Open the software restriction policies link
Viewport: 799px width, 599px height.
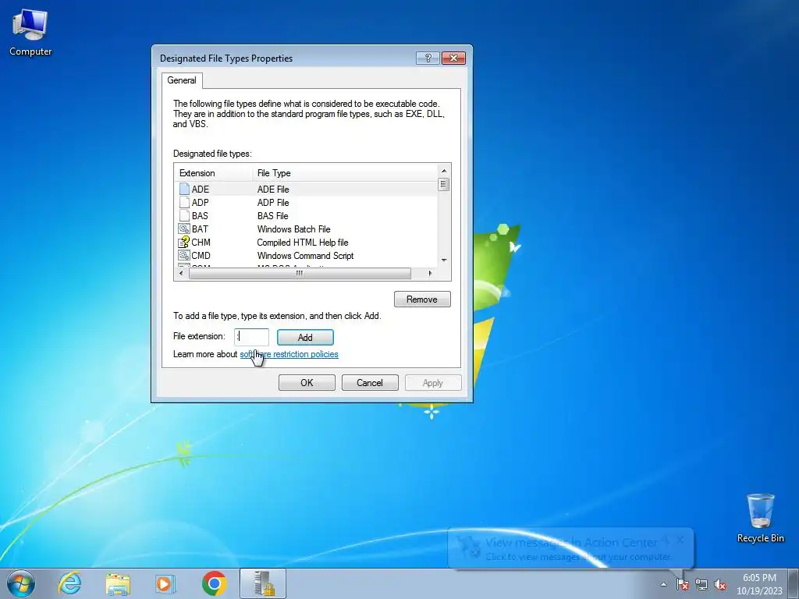(289, 354)
